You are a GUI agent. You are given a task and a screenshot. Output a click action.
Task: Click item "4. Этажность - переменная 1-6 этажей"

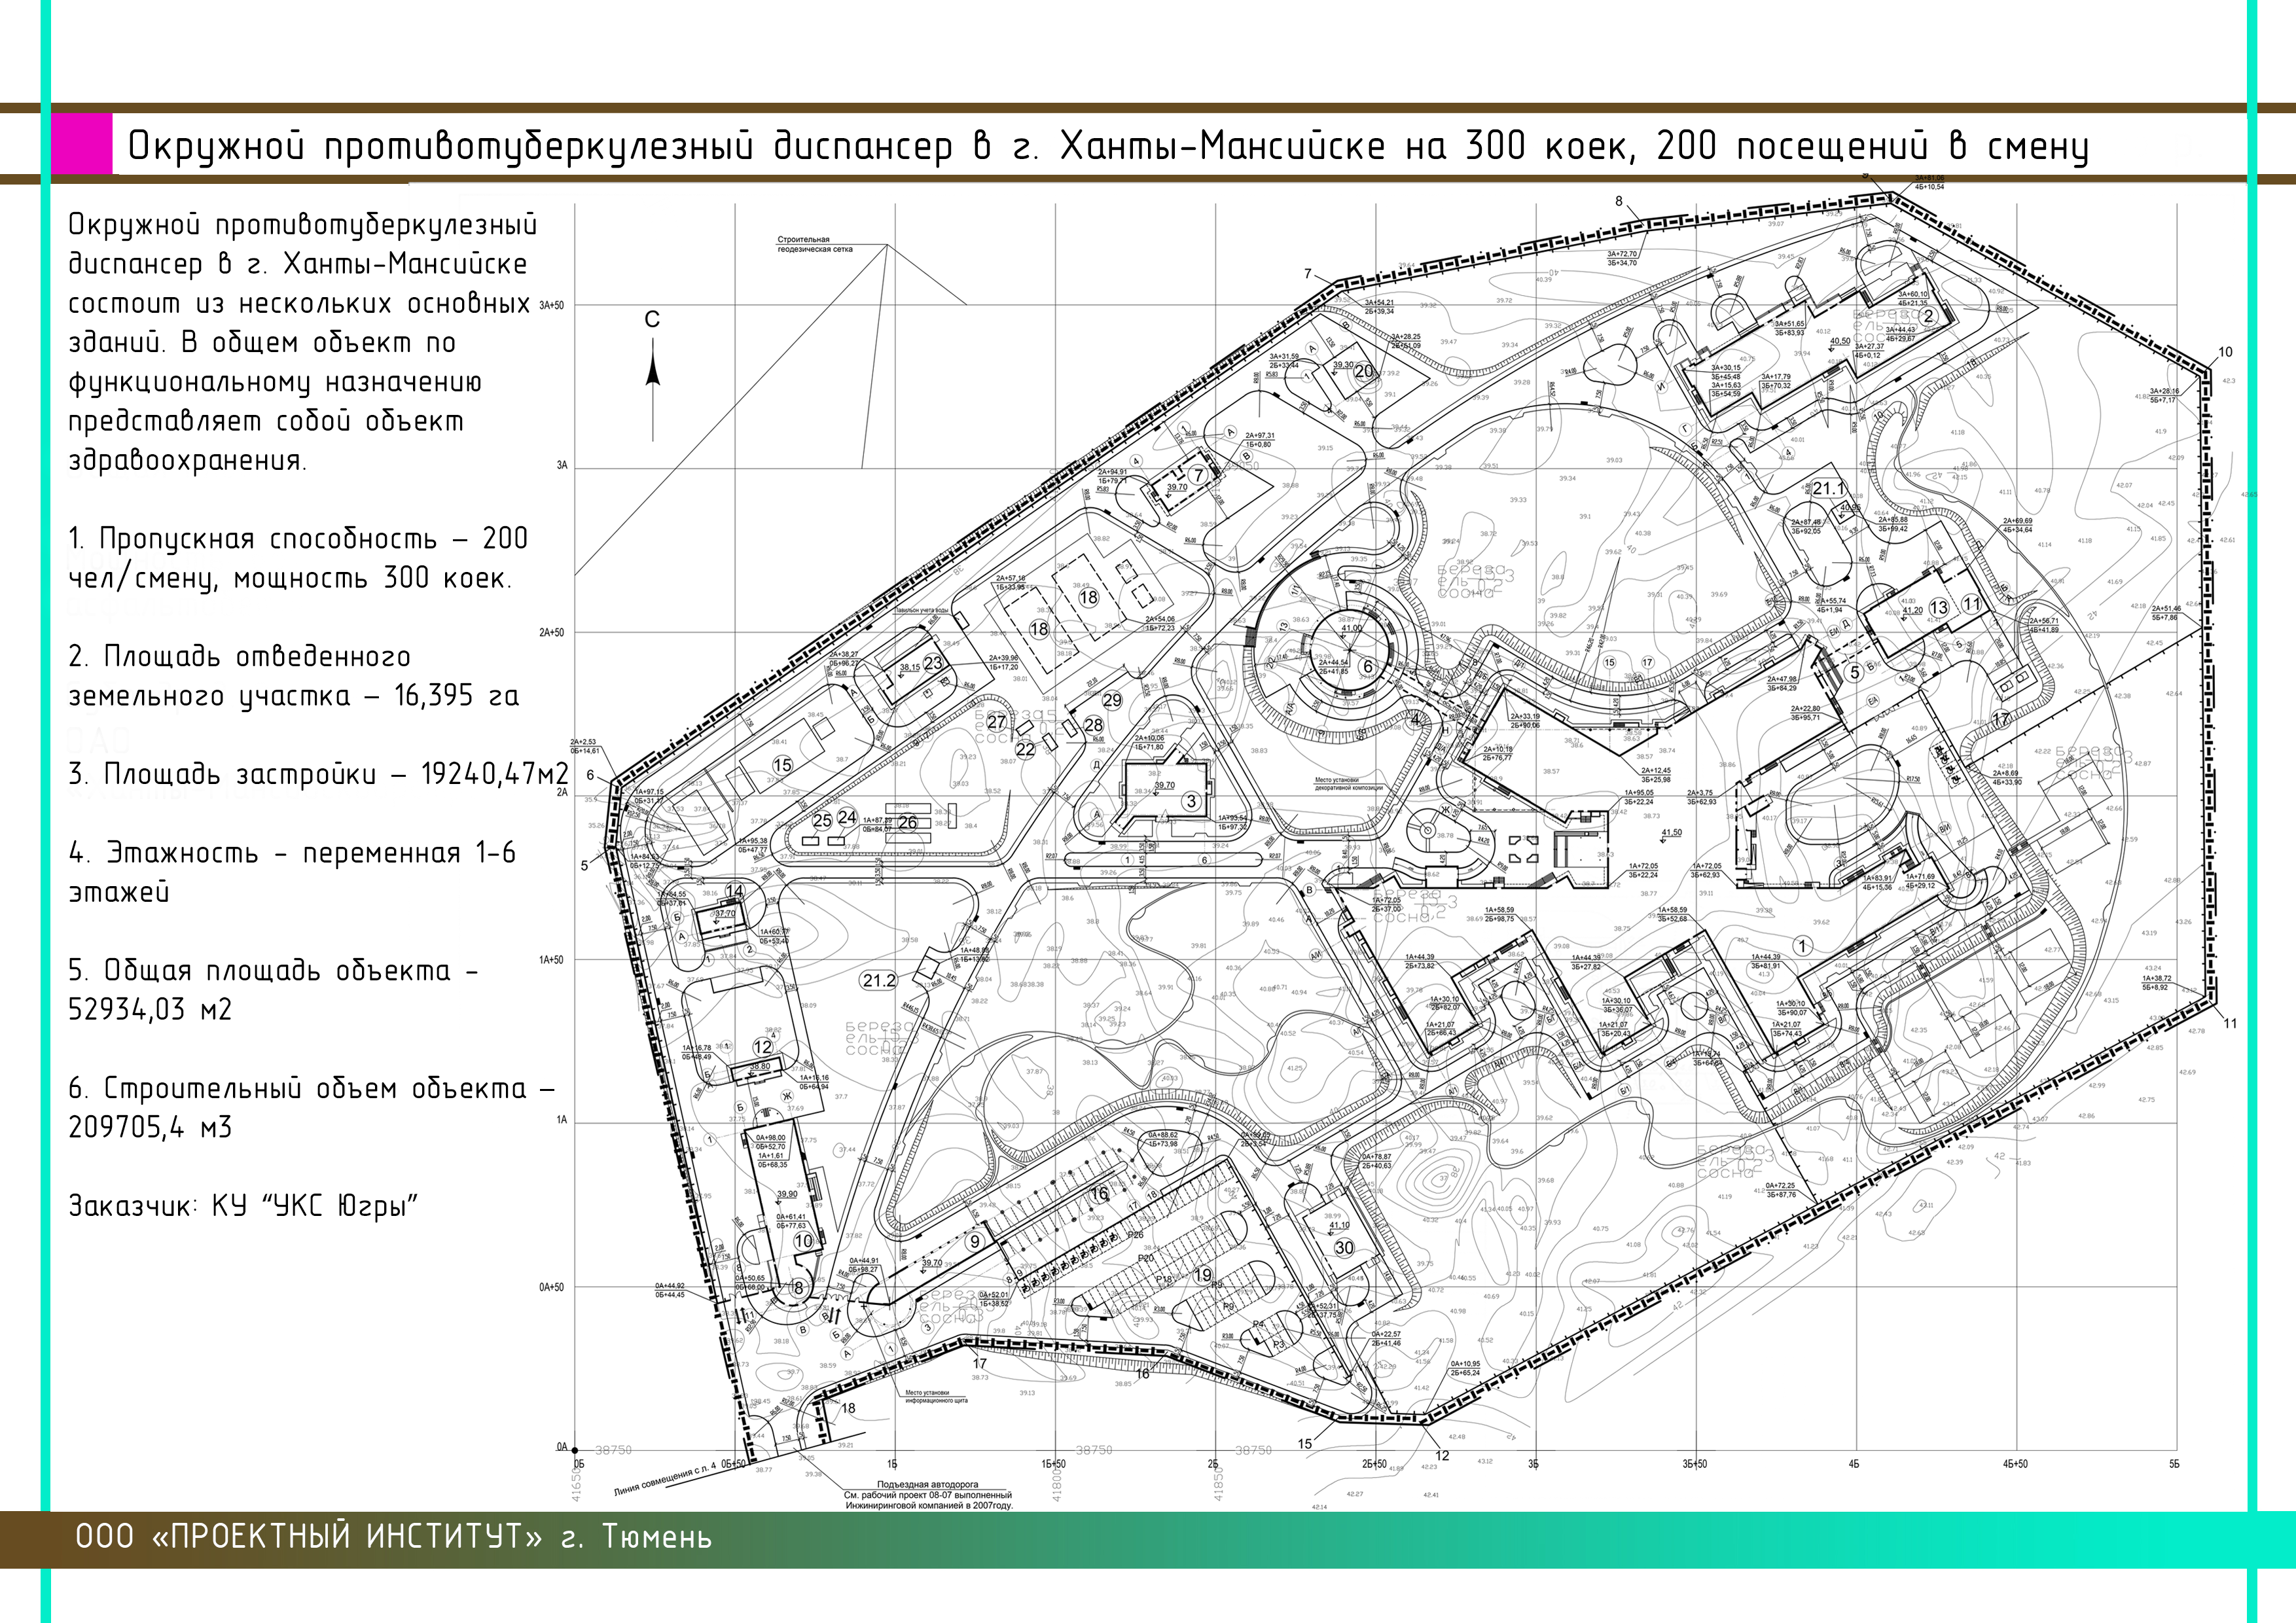click(292, 872)
